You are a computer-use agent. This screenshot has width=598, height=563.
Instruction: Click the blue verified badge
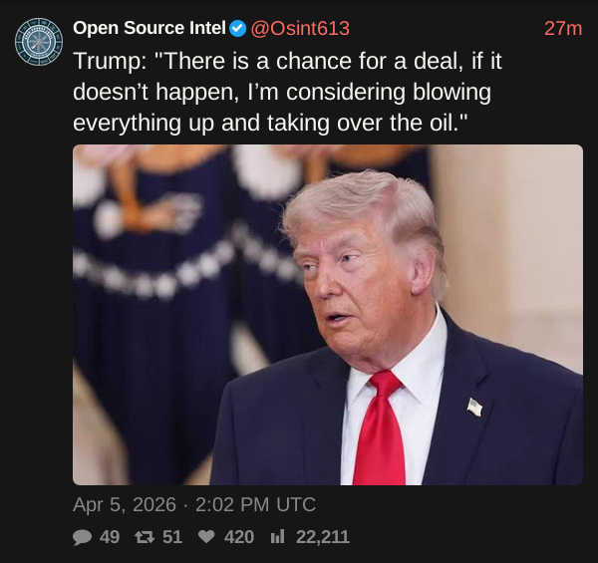tap(238, 28)
